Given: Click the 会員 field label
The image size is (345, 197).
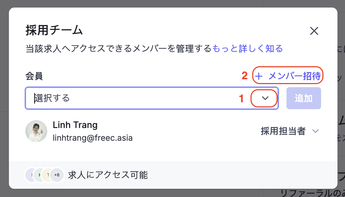Looking at the screenshot, I should [34, 76].
